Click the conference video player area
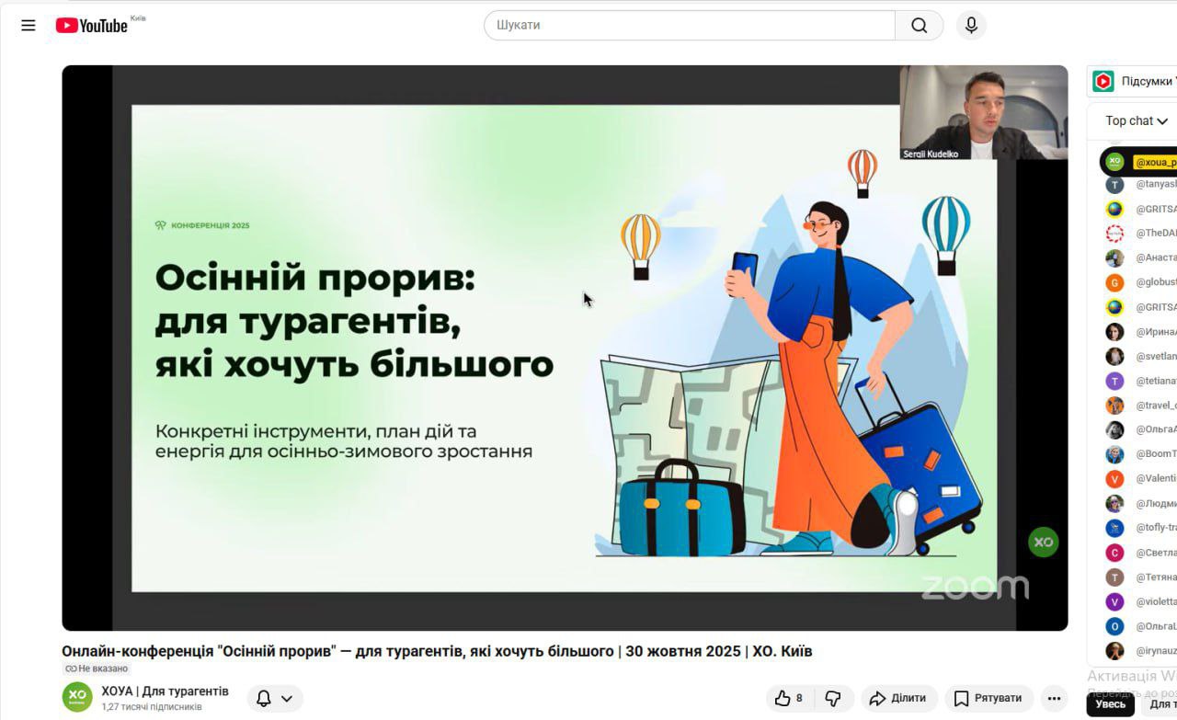Screen dimensions: 1177x720 coord(565,348)
